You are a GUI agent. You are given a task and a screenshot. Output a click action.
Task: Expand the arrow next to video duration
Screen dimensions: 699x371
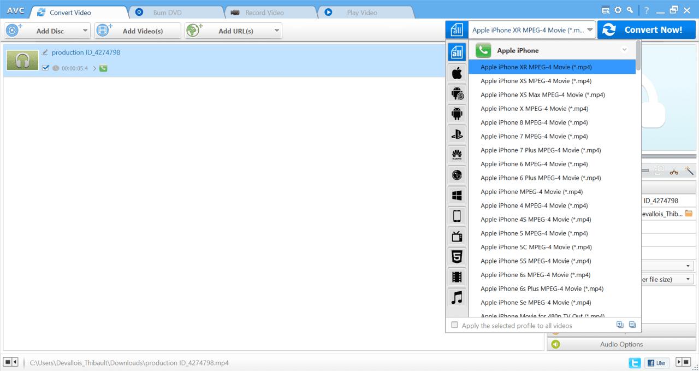click(94, 68)
